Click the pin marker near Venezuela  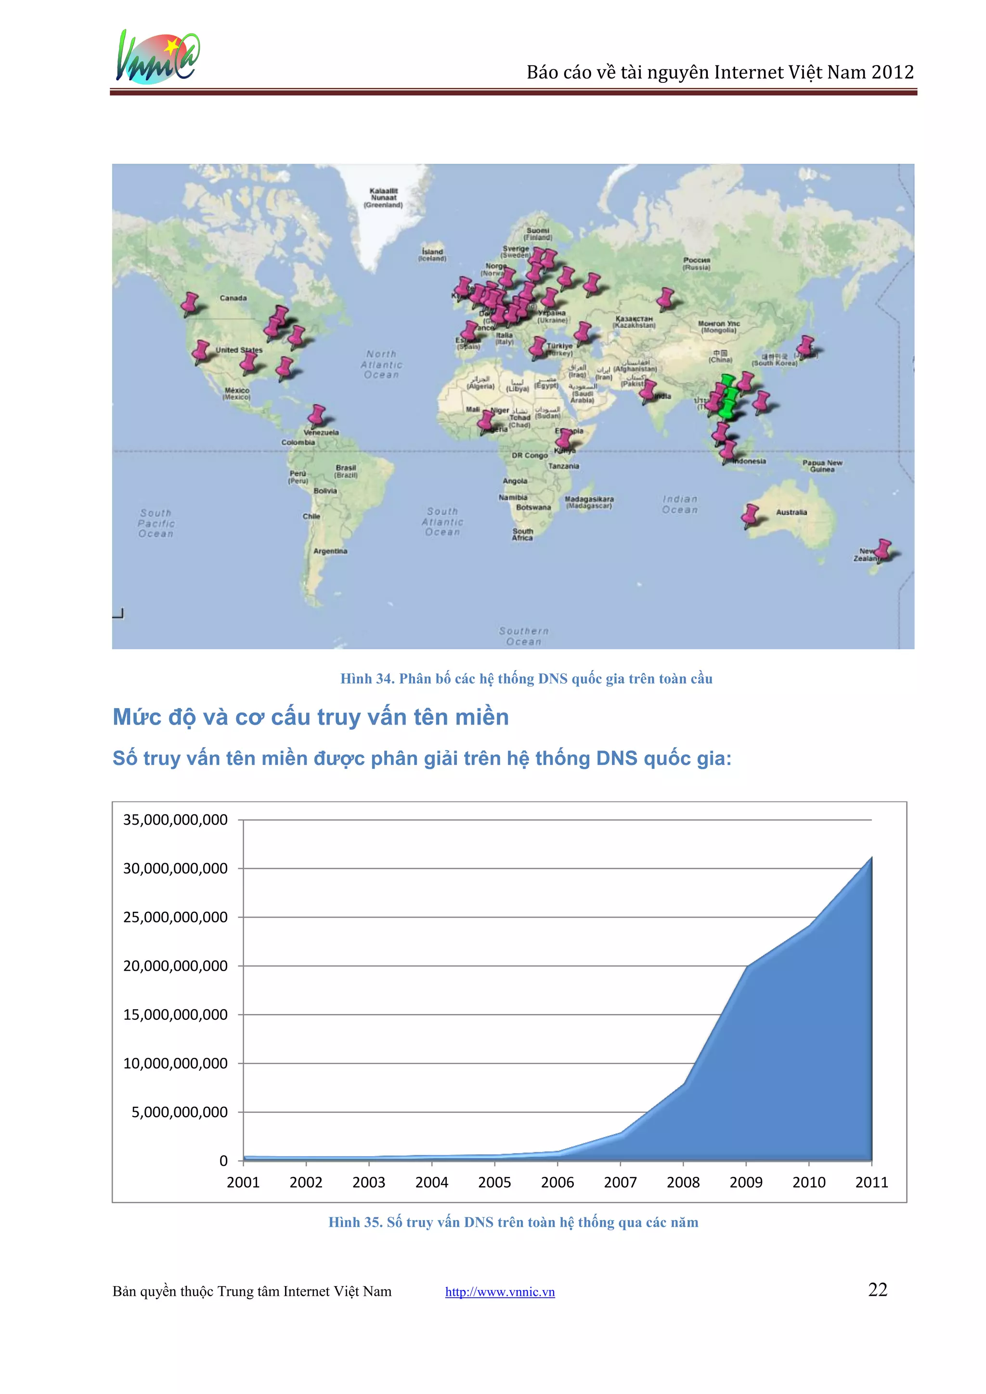(x=316, y=417)
